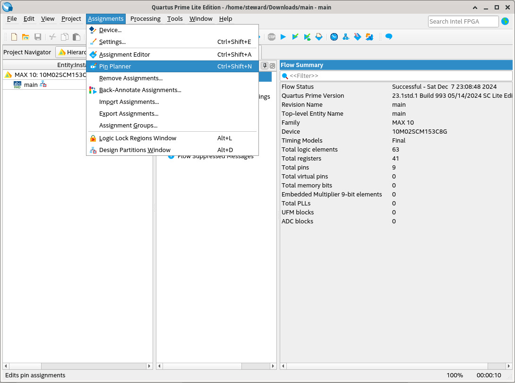The image size is (515, 383).
Task: Choose Settings... menu entry
Action: (172, 42)
